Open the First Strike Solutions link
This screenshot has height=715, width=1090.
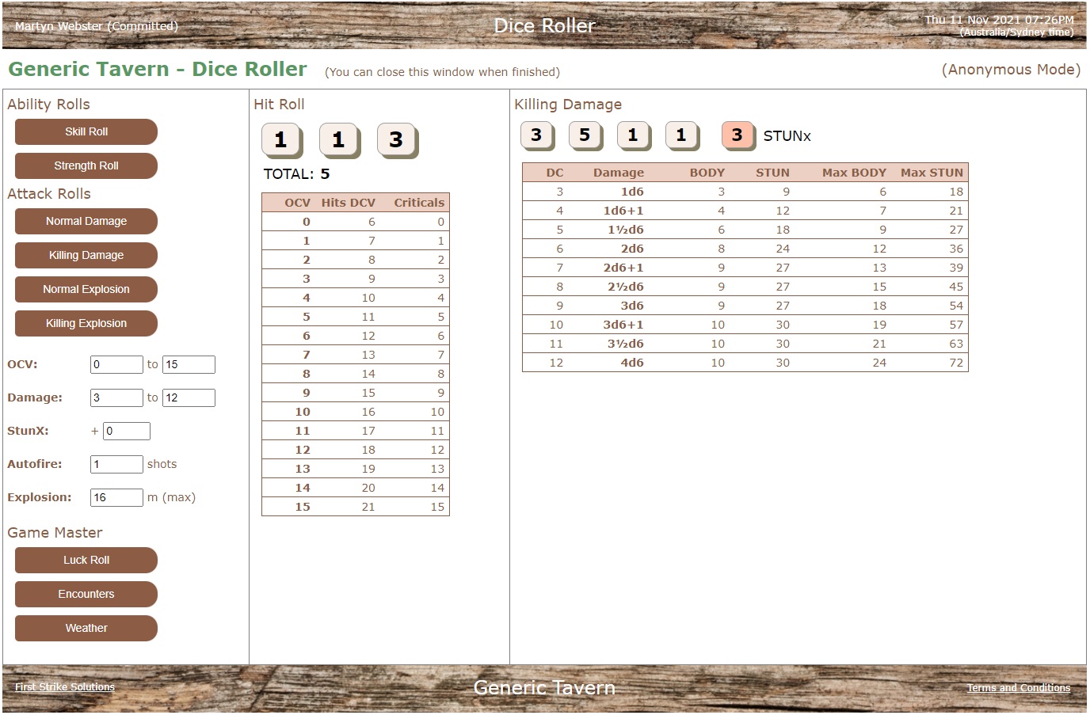click(65, 687)
